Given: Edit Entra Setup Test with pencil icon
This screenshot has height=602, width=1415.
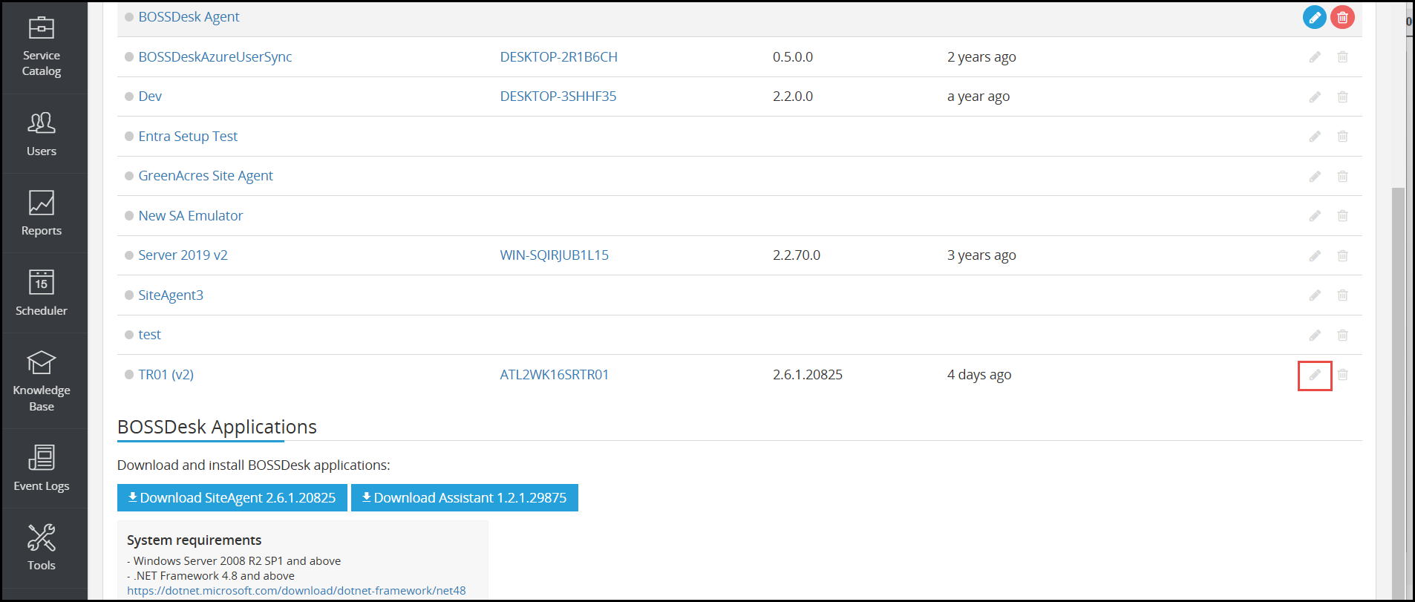Looking at the screenshot, I should coord(1315,137).
